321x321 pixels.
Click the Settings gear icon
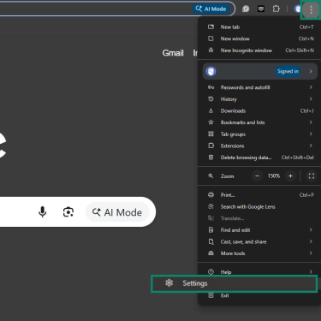(x=169, y=283)
